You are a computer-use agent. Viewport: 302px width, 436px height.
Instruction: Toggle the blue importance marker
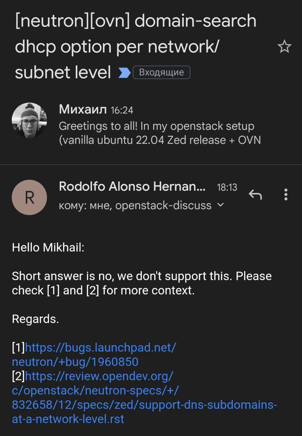click(x=124, y=73)
